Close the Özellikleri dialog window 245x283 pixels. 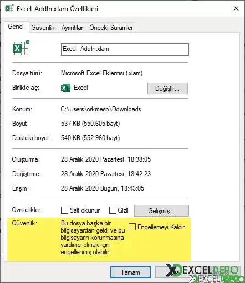(x=236, y=8)
